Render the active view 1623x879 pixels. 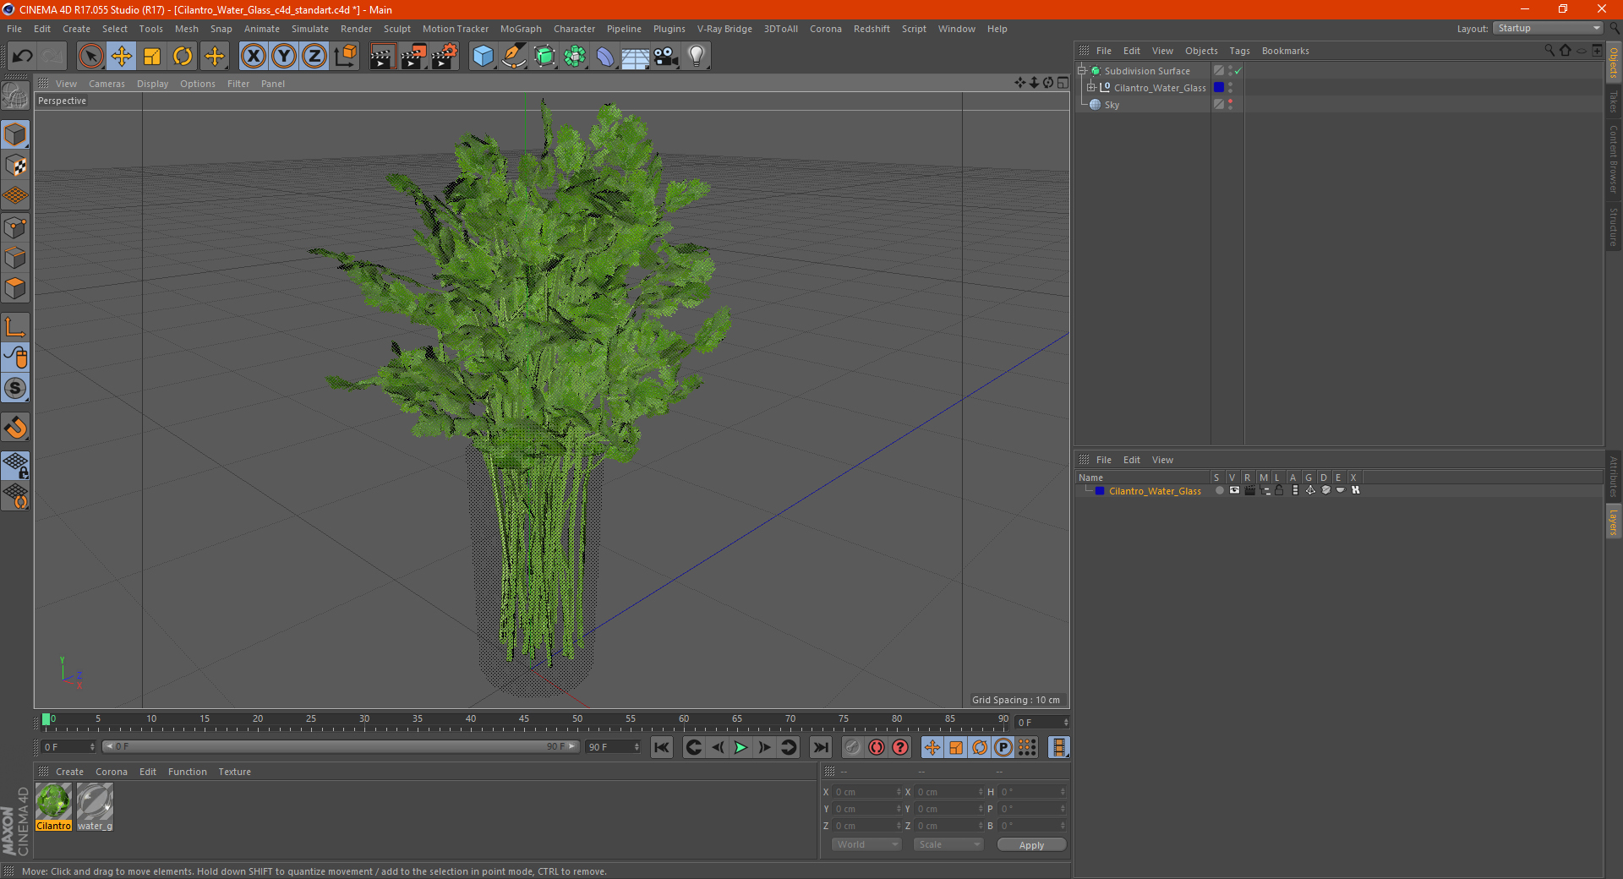pos(382,57)
